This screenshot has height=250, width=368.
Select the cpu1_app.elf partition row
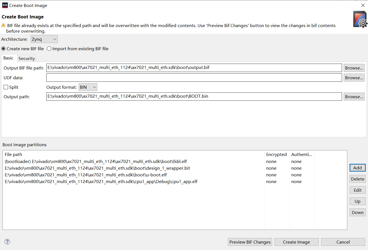click(x=175, y=181)
